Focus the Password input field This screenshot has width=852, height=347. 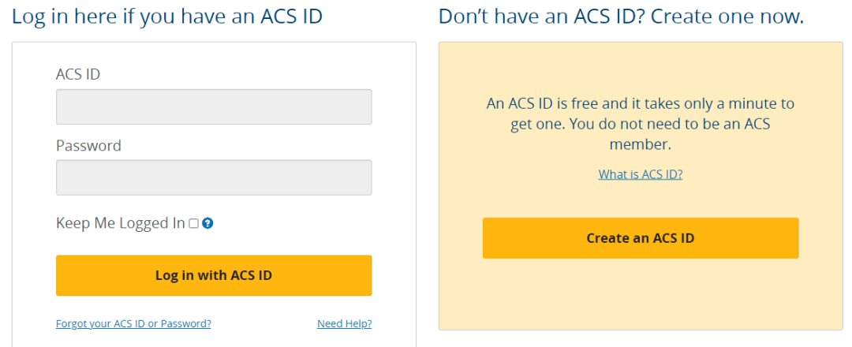214,177
